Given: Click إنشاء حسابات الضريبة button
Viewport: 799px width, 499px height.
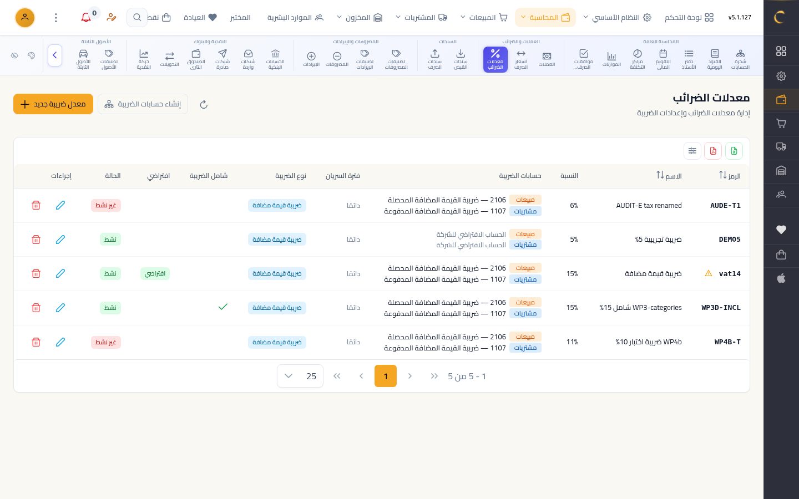Looking at the screenshot, I should click(x=143, y=104).
